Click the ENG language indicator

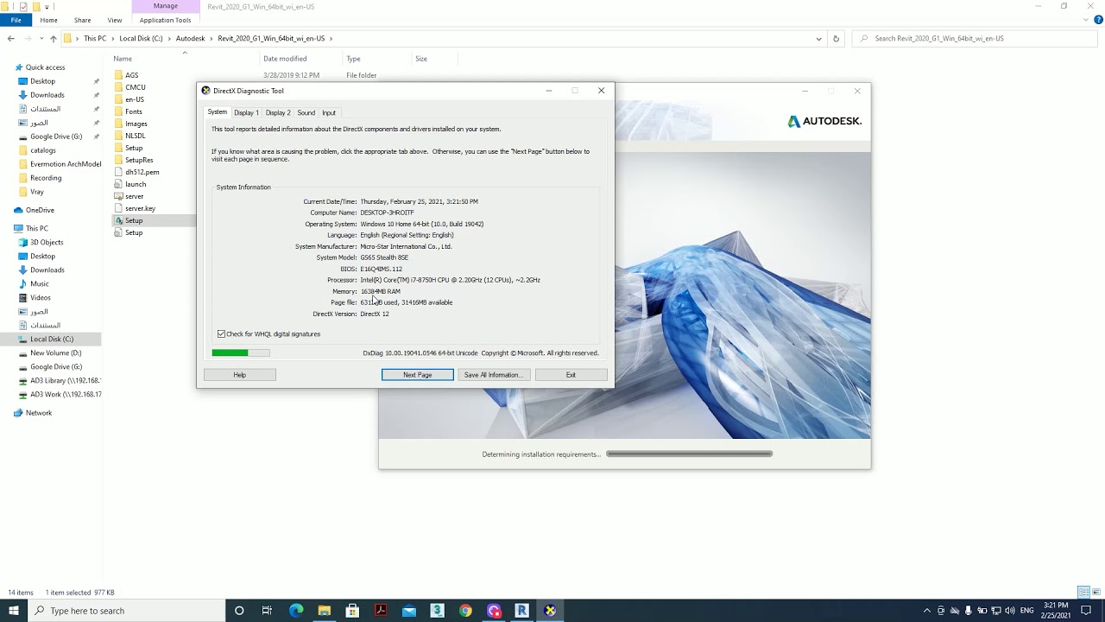pos(1026,611)
